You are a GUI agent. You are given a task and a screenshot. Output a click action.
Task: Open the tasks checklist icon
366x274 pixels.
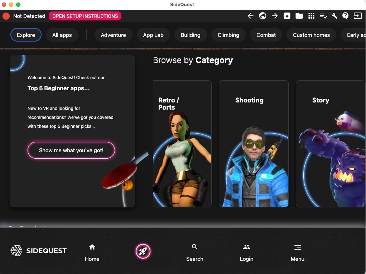pyautogui.click(x=323, y=16)
